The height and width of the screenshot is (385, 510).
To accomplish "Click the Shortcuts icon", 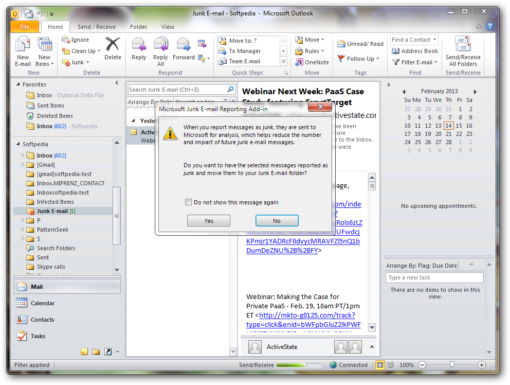I will (x=108, y=352).
